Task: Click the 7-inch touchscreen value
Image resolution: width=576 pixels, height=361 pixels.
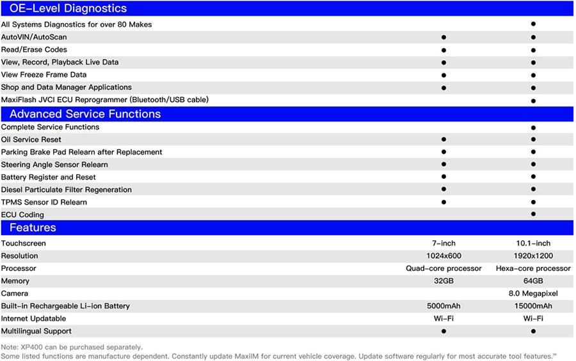Action: (444, 243)
